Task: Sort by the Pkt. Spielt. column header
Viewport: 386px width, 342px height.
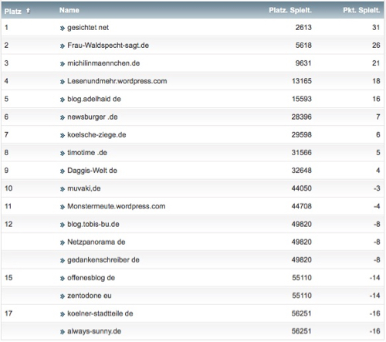Action: click(361, 10)
